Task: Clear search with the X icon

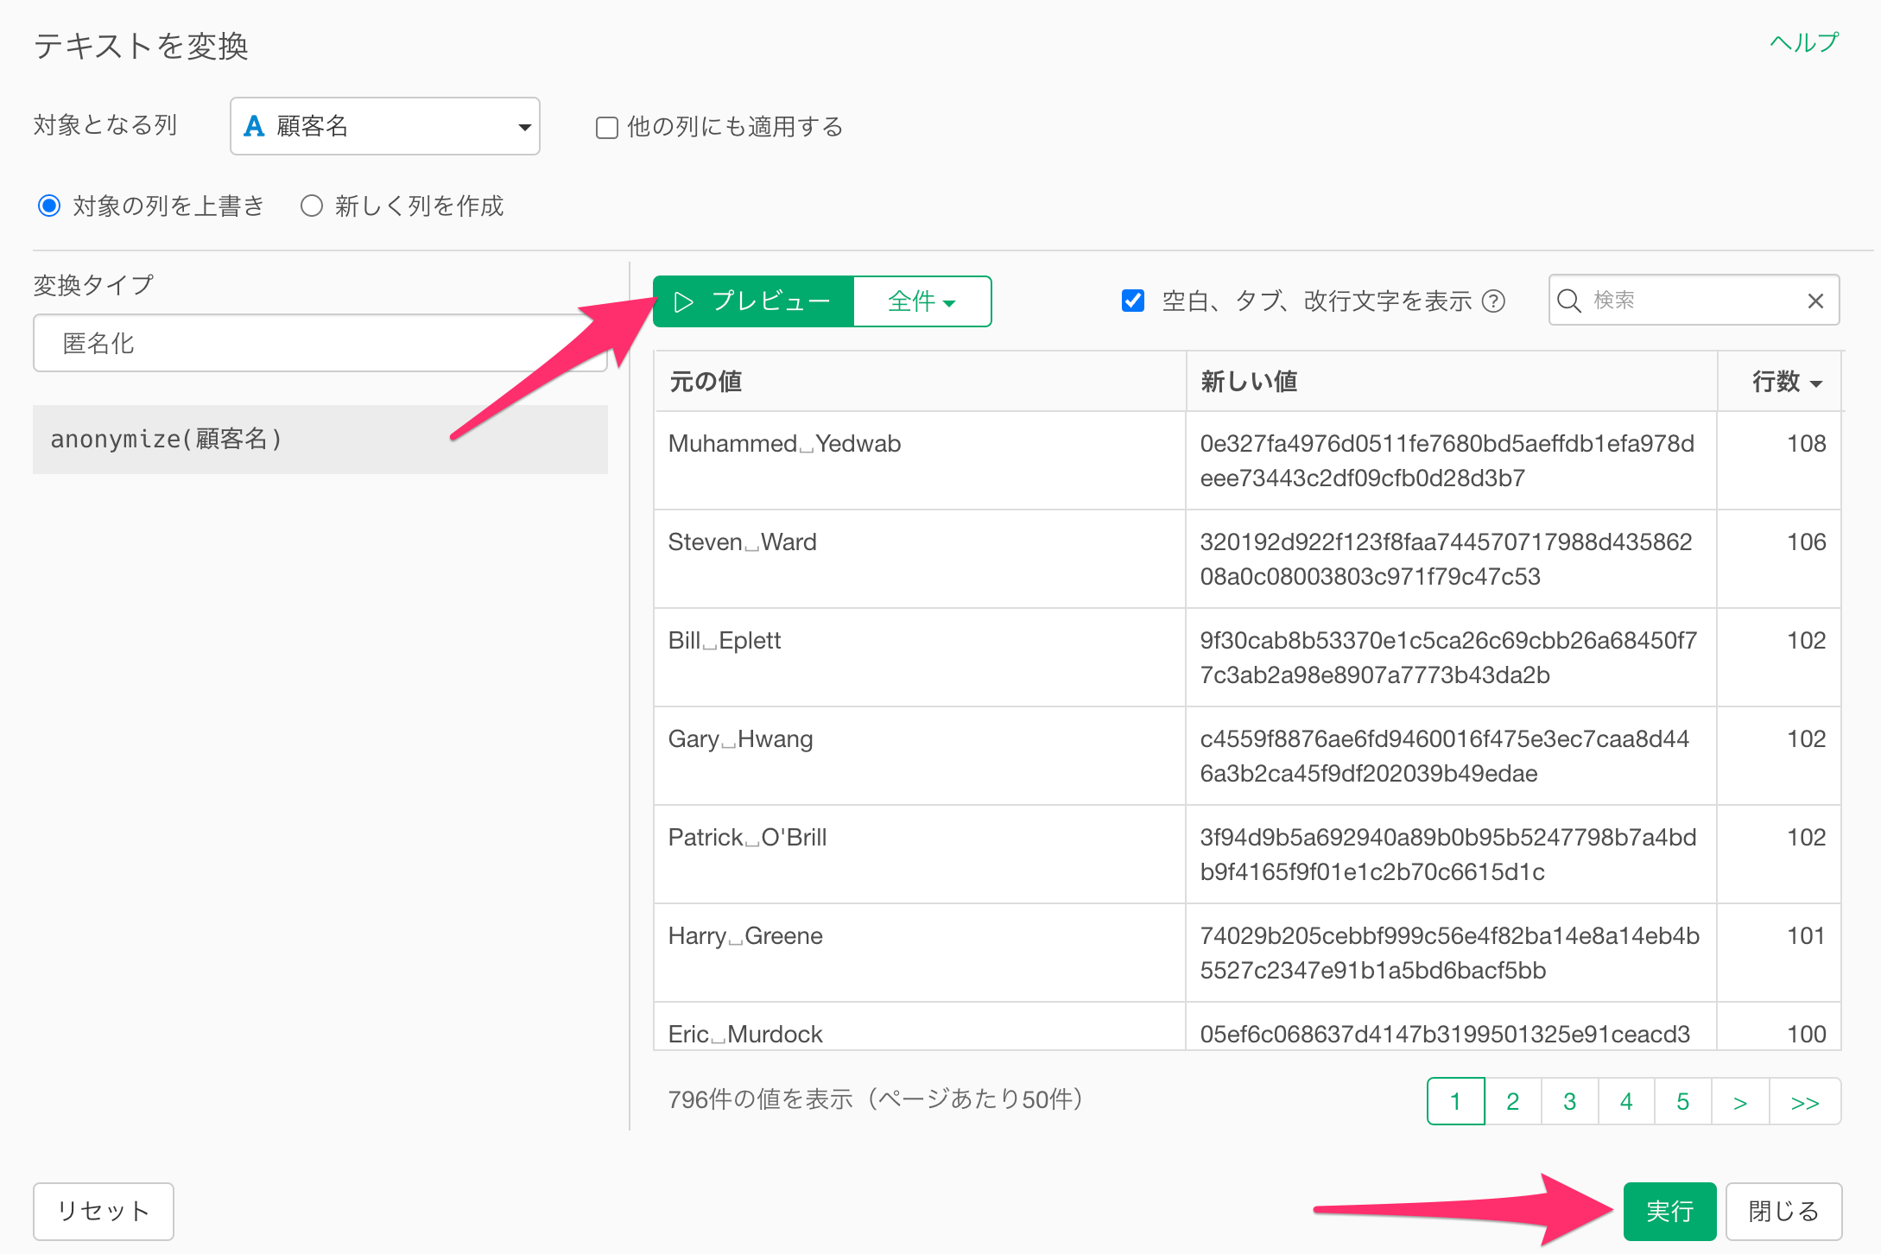Action: click(1815, 301)
